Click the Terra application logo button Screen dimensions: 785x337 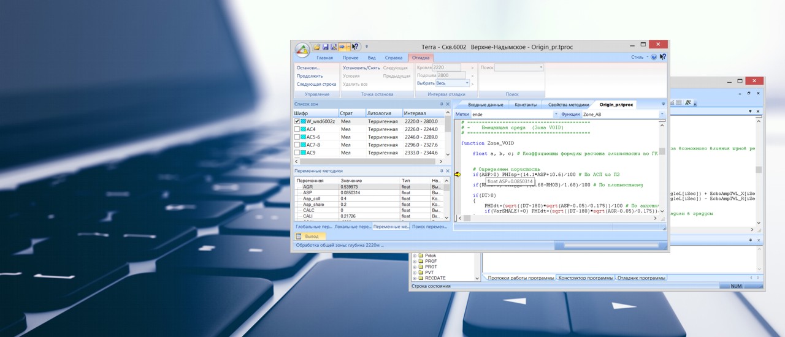(302, 49)
